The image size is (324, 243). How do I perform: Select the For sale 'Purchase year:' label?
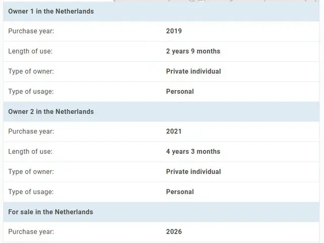31,231
